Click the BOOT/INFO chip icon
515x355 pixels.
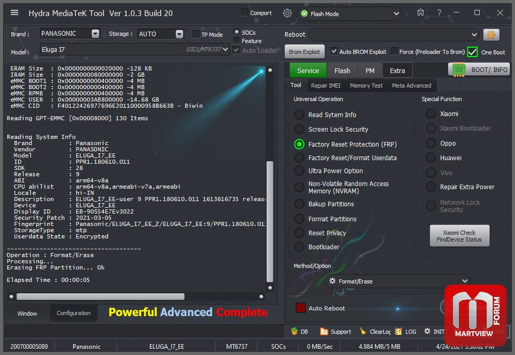click(459, 69)
